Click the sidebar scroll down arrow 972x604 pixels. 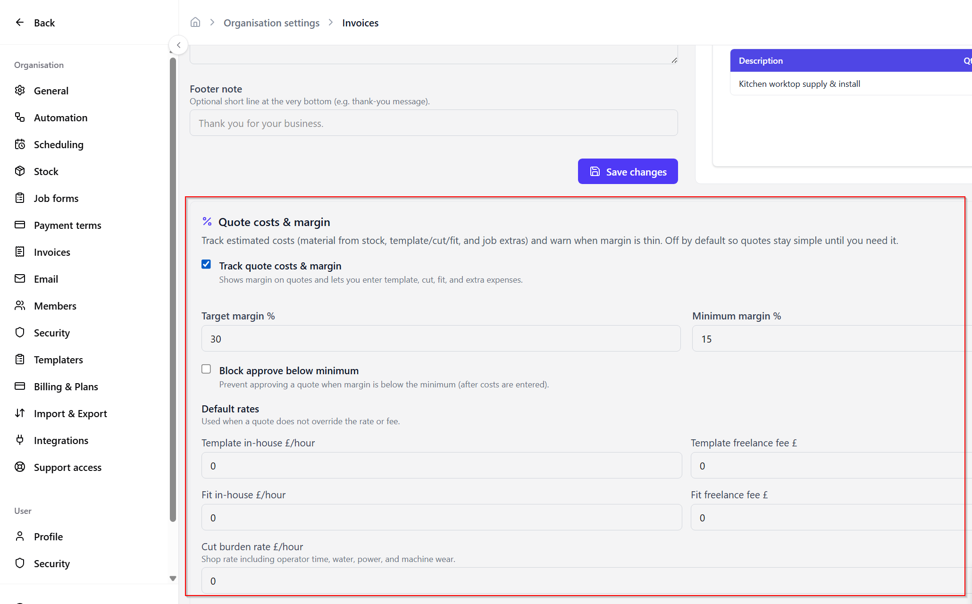(173, 578)
